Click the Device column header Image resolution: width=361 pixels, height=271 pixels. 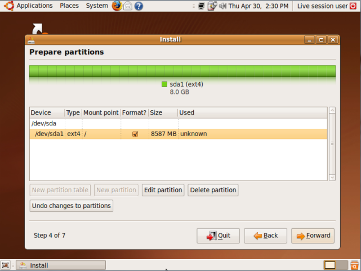coord(47,112)
